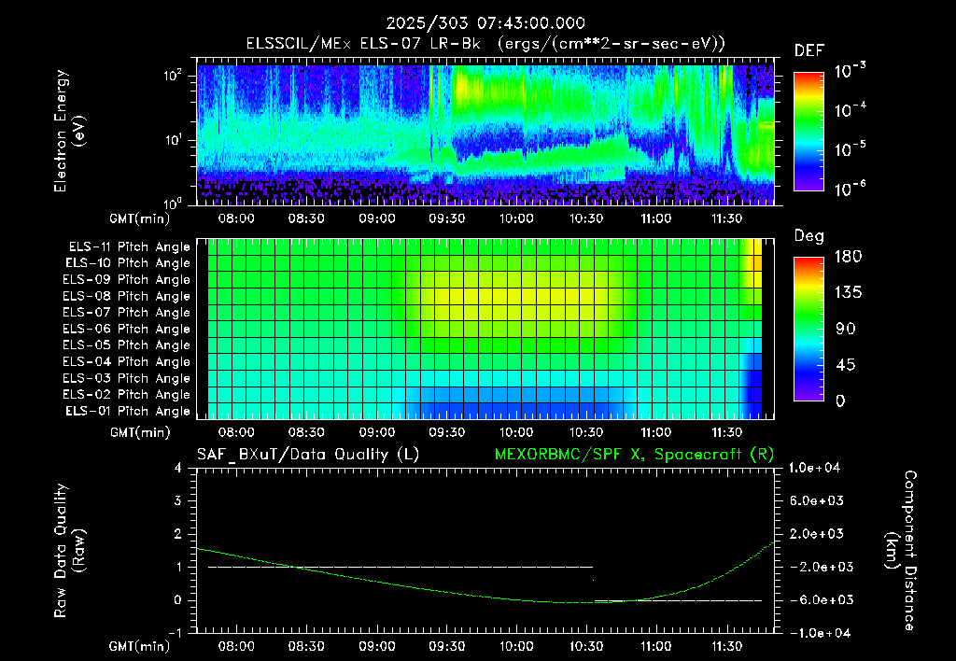The width and height of the screenshot is (956, 661).
Task: Click the 10^-4 value on DEF scale
Action: pos(851,110)
